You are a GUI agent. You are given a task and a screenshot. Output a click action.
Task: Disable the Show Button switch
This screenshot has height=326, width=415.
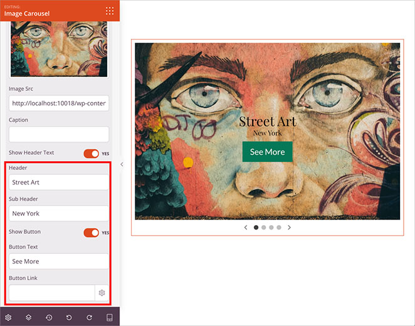click(92, 233)
